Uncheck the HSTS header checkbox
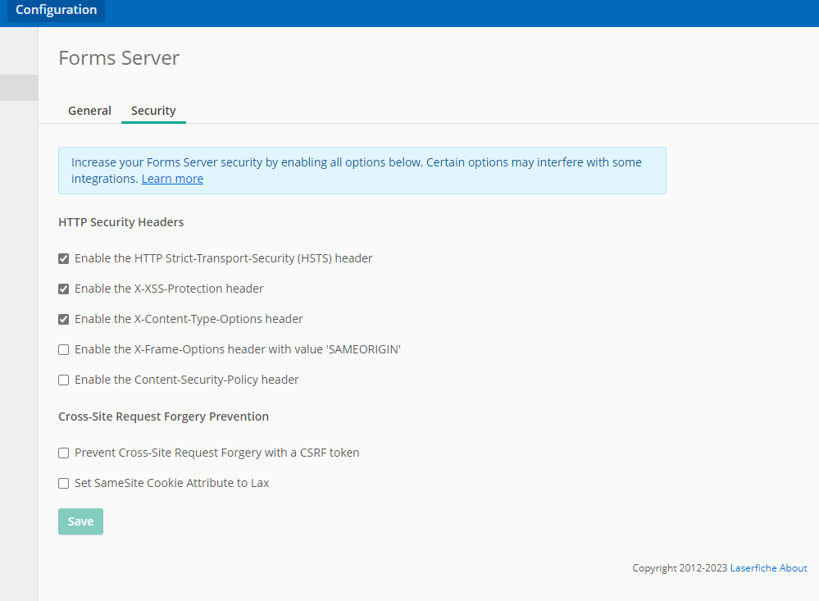Viewport: 819px width, 601px height. pos(64,259)
